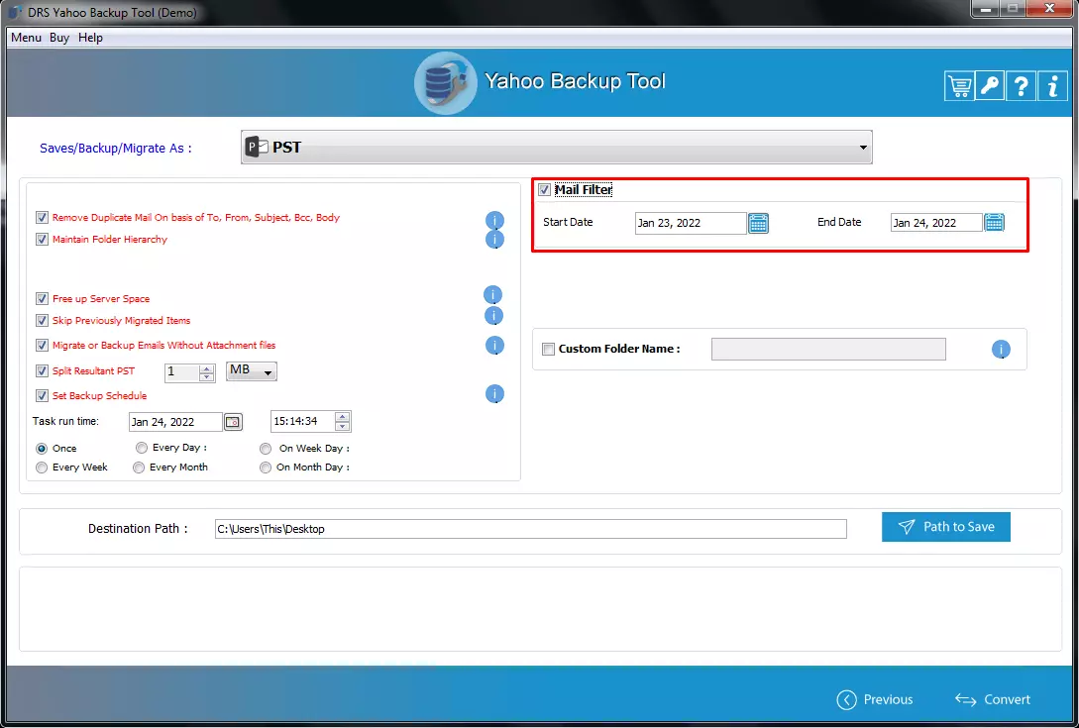Open Task run time calendar icon
This screenshot has width=1079, height=728.
[x=233, y=422]
